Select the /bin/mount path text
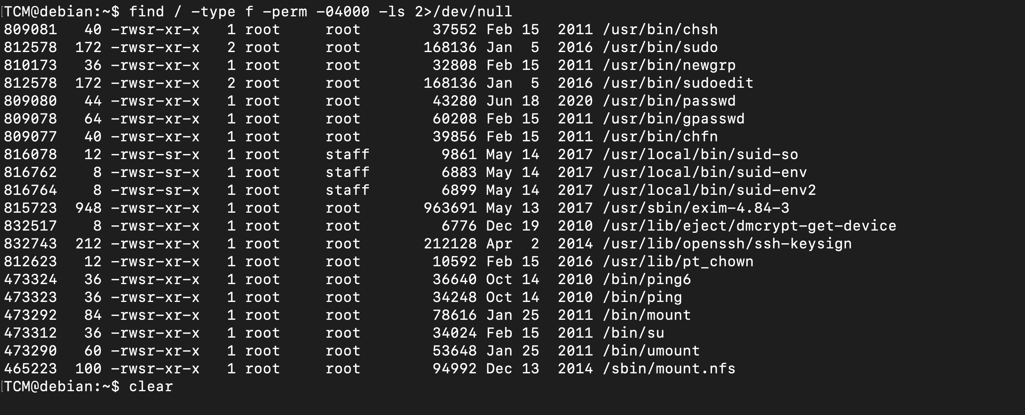 click(x=646, y=315)
